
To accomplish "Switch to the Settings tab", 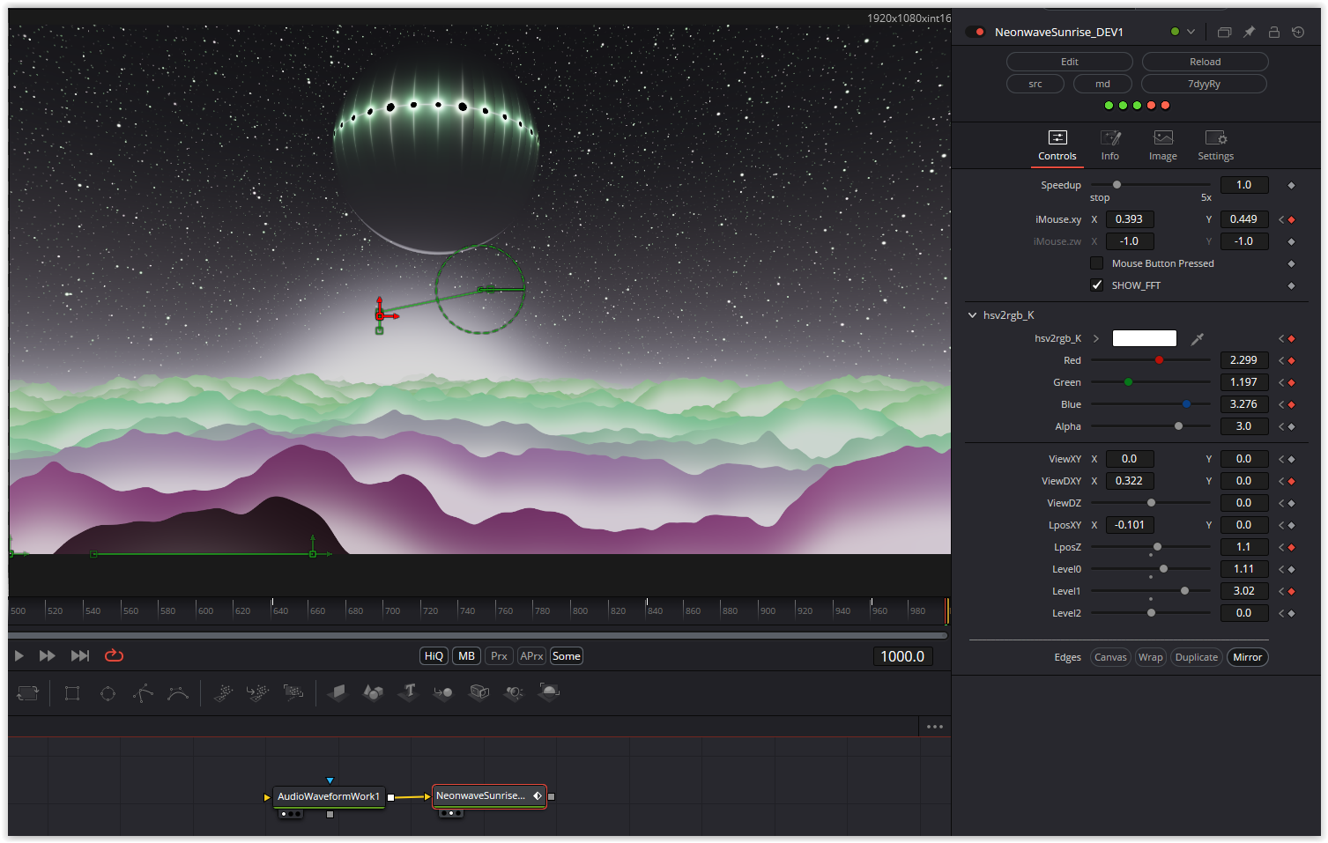I will tap(1215, 145).
